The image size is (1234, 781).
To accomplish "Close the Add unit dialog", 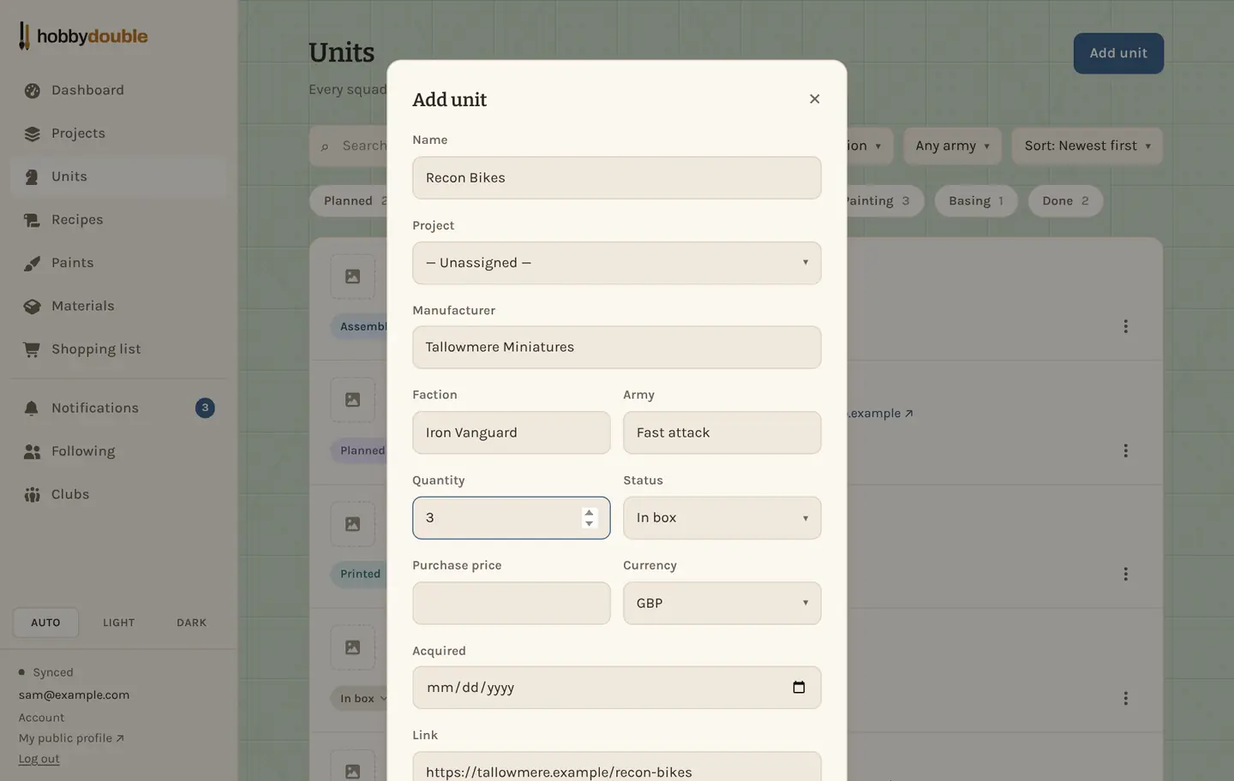I will pos(814,99).
